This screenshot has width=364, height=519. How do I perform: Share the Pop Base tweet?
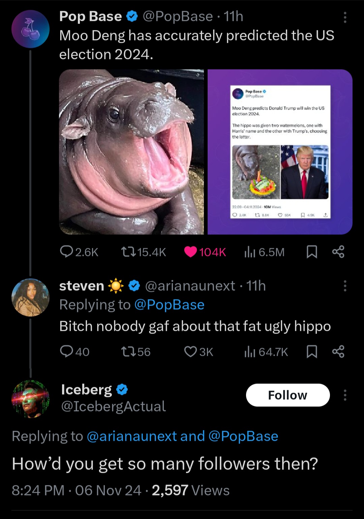click(x=338, y=252)
